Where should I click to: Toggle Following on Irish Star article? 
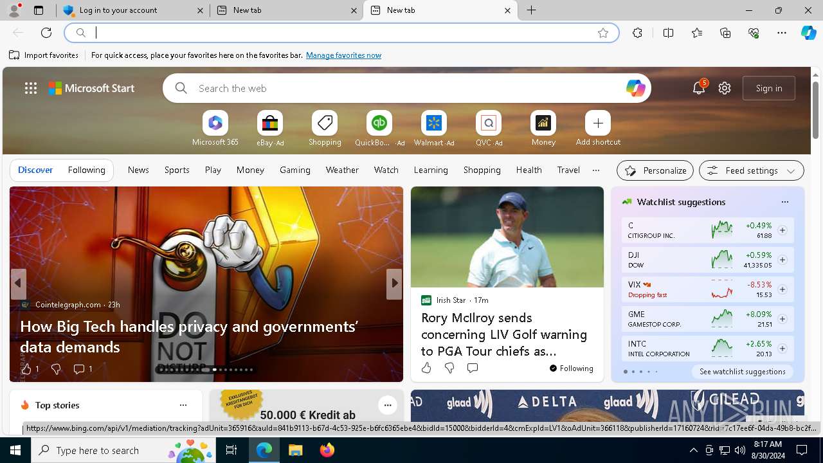(x=572, y=368)
